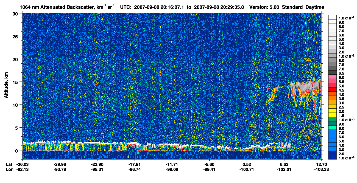Select the start time "2007-09-08 20:16:07.1"
This screenshot has height=183, width=357.
[x=159, y=7]
